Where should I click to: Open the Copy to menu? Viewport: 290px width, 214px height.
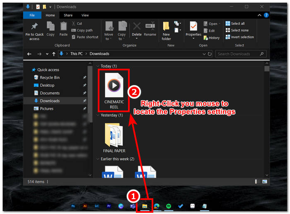pos(121,31)
